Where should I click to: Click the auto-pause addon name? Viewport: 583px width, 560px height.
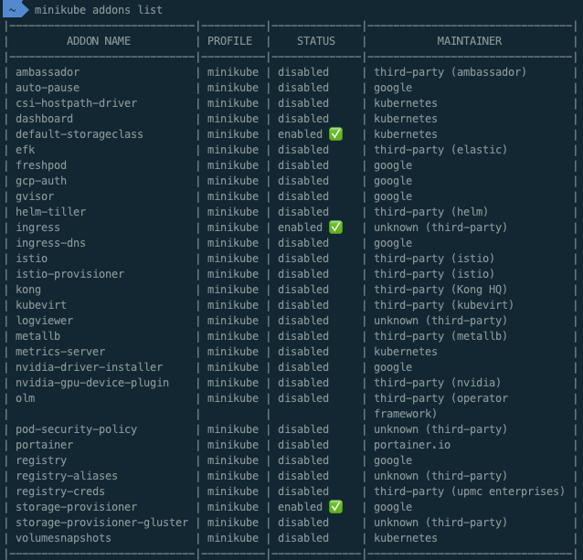click(x=48, y=88)
